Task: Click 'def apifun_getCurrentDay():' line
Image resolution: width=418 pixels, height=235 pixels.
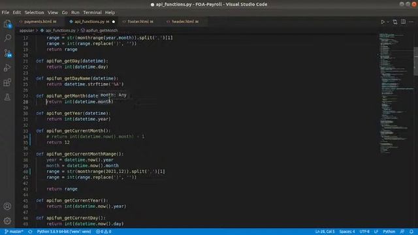Action: (71, 218)
